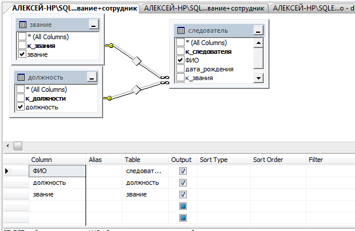
Task: Click the звание table grid icon
Action: coord(23,25)
